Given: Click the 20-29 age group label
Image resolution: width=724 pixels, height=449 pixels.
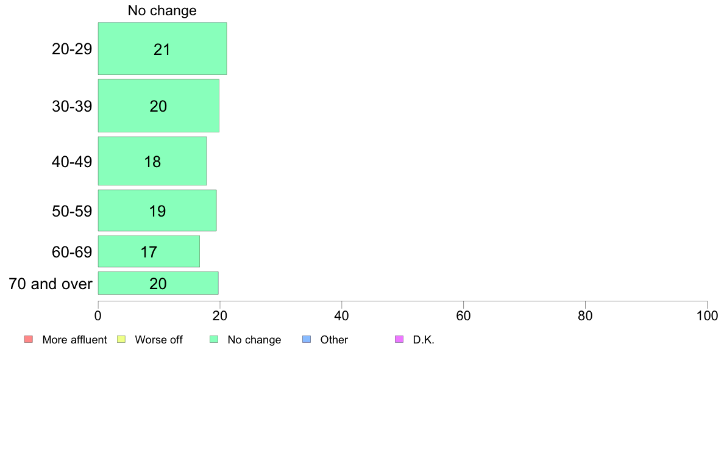Looking at the screenshot, I should point(72,49).
